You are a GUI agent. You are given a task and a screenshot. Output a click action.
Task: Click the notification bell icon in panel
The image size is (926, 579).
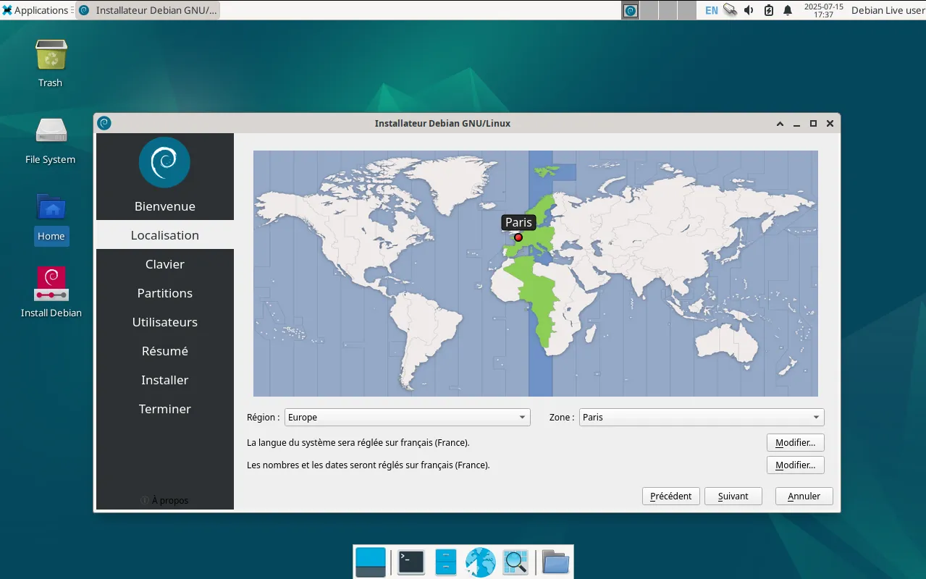788,10
